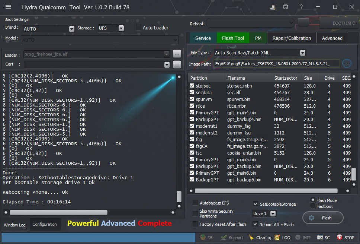Click the button next to Reboot dropdown
Screen dimensions: 360x244
tap(303, 22)
